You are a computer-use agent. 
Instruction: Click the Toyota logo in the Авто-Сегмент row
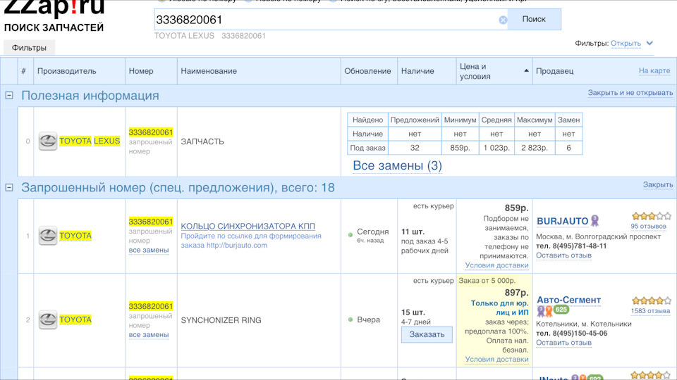pyautogui.click(x=47, y=320)
